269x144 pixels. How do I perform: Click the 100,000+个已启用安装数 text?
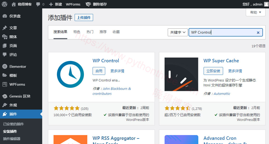[x=73, y=115]
